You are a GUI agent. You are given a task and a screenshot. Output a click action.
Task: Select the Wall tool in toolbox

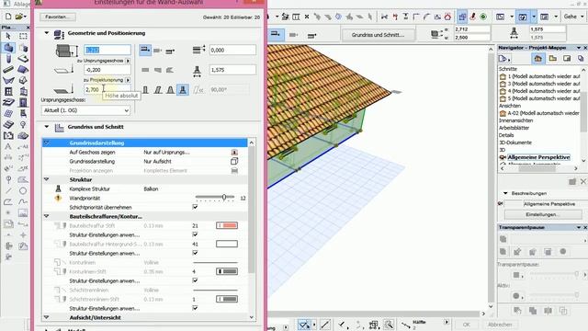8,48
